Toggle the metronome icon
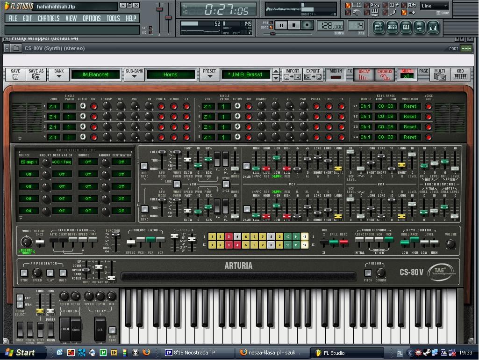 (x=356, y=13)
